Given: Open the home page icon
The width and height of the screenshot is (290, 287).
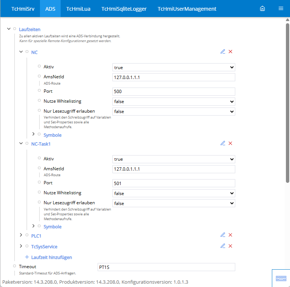Looking at the screenshot, I should (x=262, y=8).
